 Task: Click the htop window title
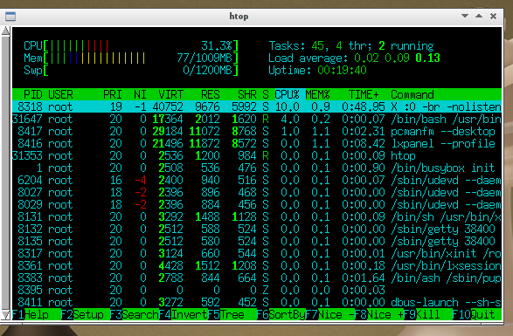coord(239,17)
